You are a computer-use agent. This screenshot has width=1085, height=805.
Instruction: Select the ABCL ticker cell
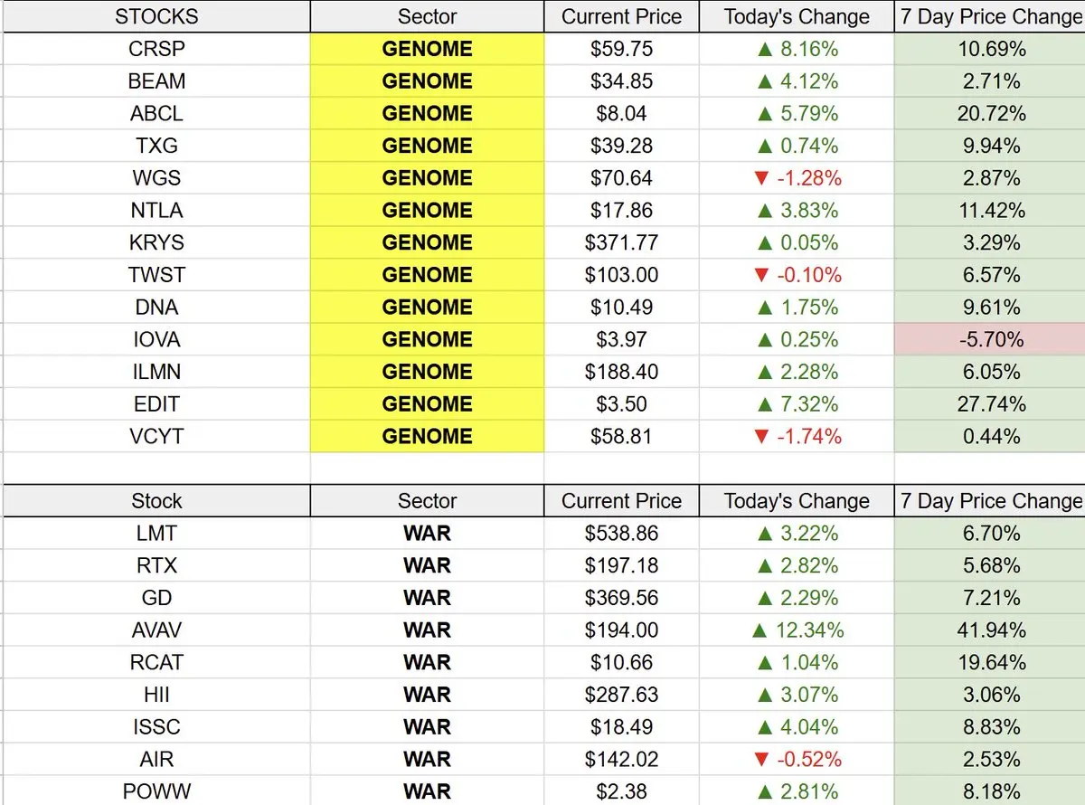(156, 114)
